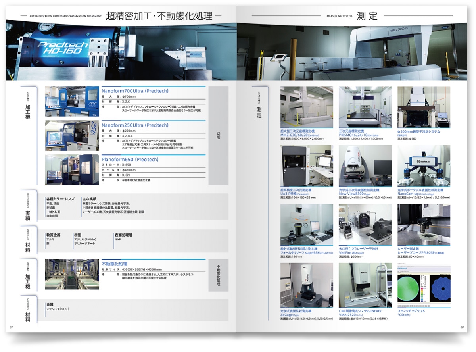The image size is (476, 352).
Task: Click the passivation treatment line photo
Action: [72, 274]
